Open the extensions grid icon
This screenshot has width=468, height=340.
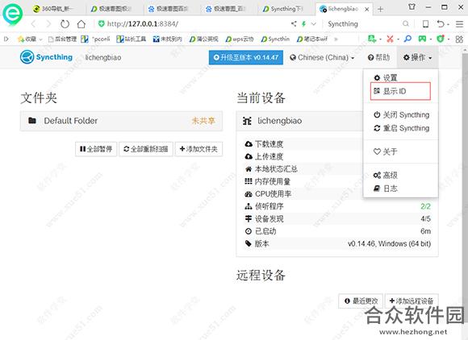(x=459, y=39)
